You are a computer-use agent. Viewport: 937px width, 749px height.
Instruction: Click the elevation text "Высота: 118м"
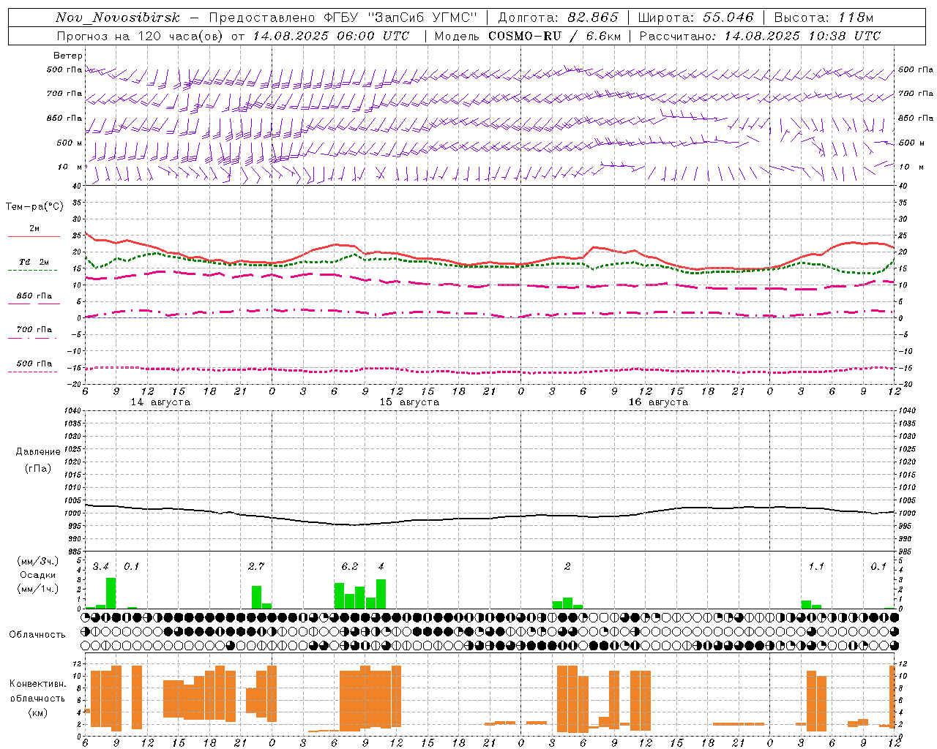coord(824,18)
